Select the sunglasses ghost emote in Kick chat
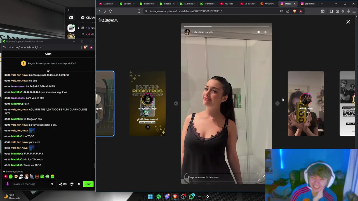Image resolution: width=358 pixels, height=201 pixels. point(21,176)
